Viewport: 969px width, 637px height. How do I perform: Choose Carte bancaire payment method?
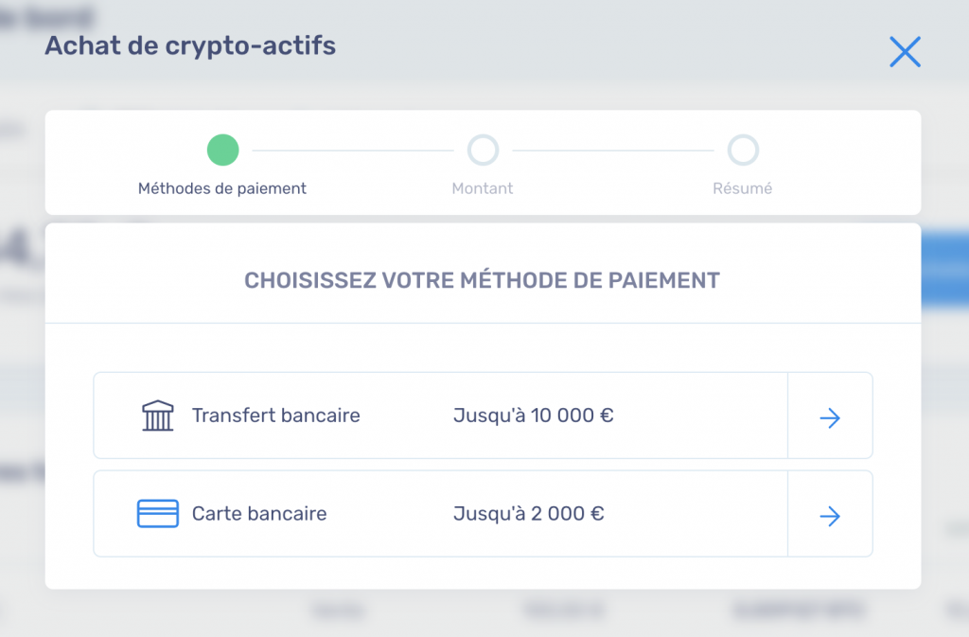click(483, 513)
